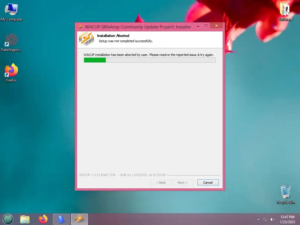Click the WACUP lightning logo in header

(x=86, y=39)
